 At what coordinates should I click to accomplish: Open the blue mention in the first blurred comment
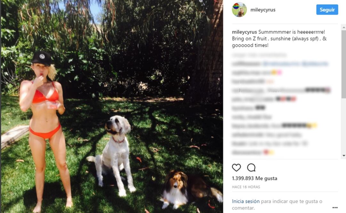coord(295,64)
